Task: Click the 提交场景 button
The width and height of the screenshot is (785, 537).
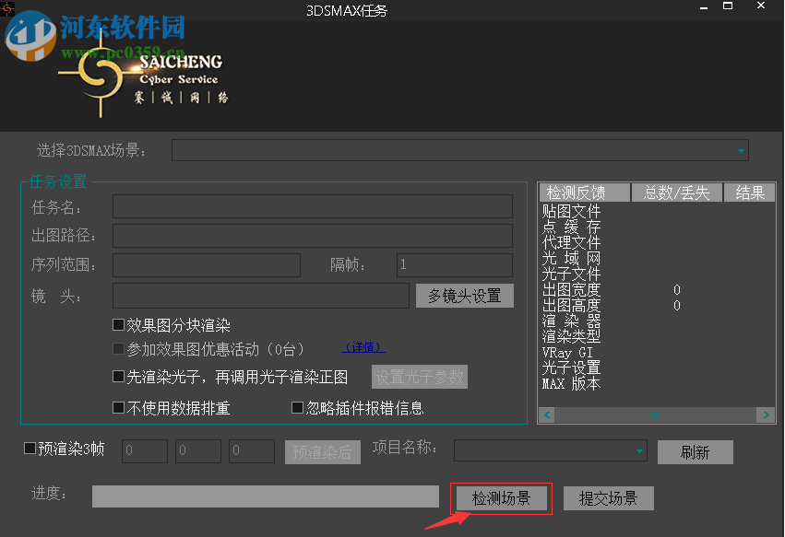Action: click(608, 497)
